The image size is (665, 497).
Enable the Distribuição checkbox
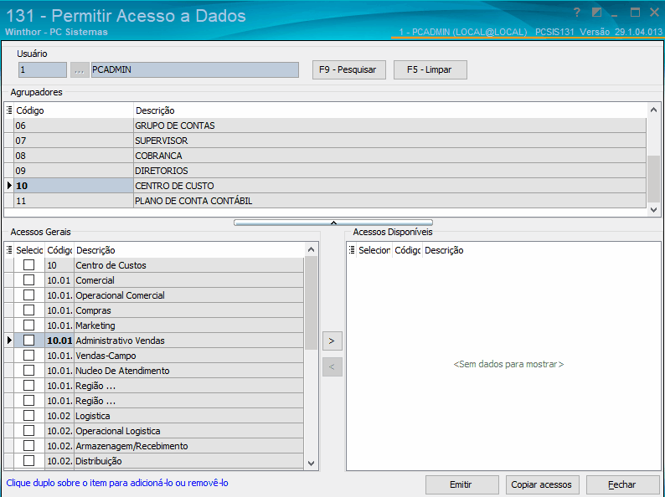28,460
